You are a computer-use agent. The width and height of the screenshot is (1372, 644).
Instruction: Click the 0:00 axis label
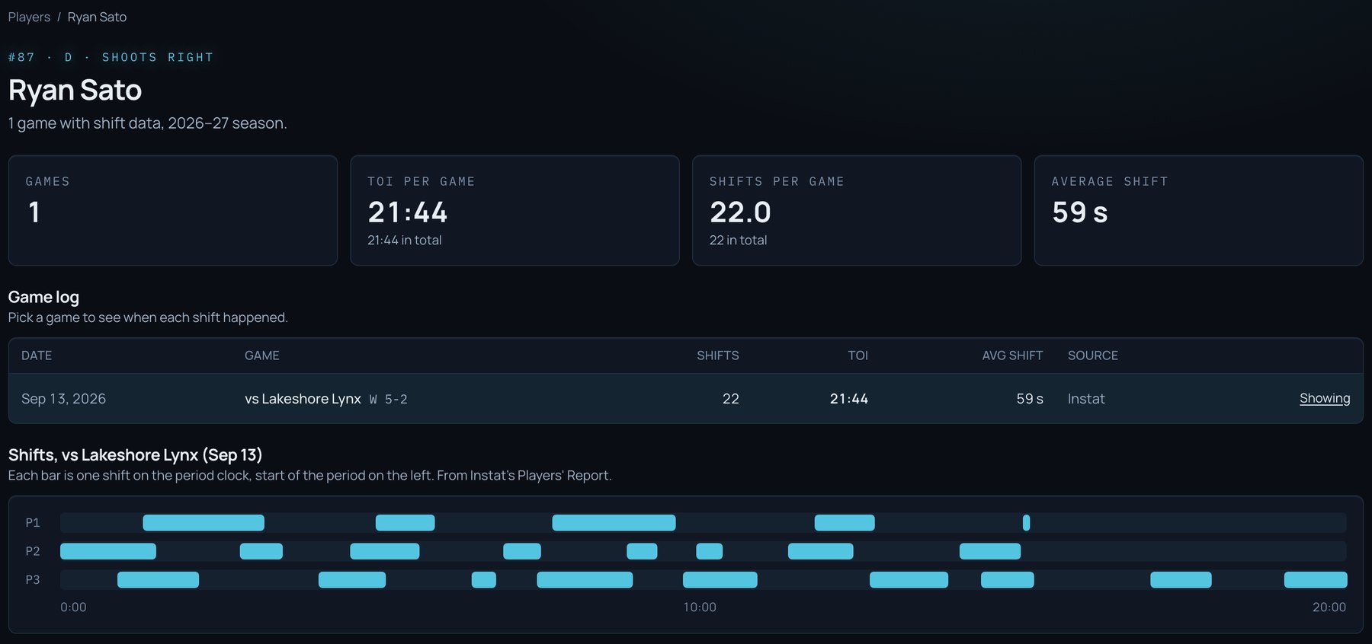[x=73, y=607]
